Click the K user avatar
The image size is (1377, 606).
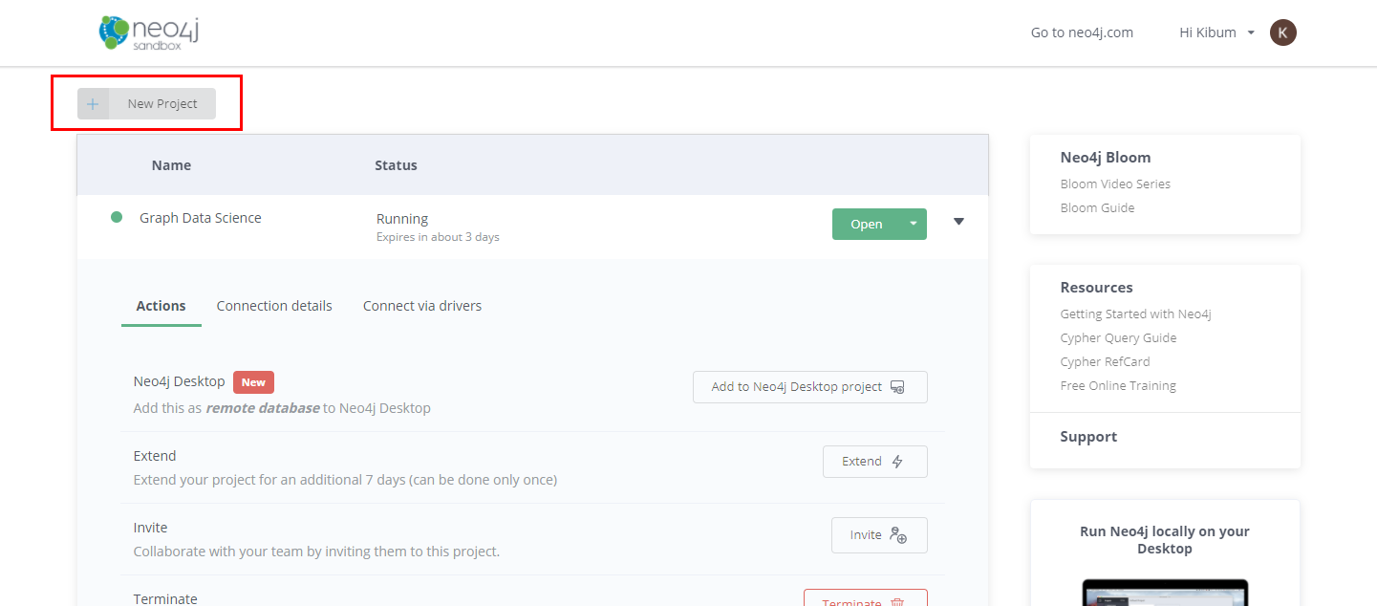(1282, 32)
